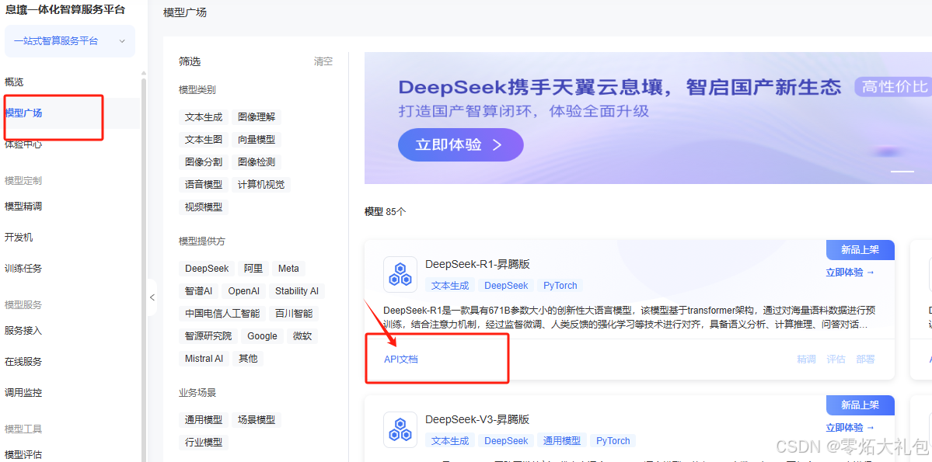The width and height of the screenshot is (932, 462).
Task: Open the DeepSeek-V3-昇腾版 model title
Action: click(477, 419)
